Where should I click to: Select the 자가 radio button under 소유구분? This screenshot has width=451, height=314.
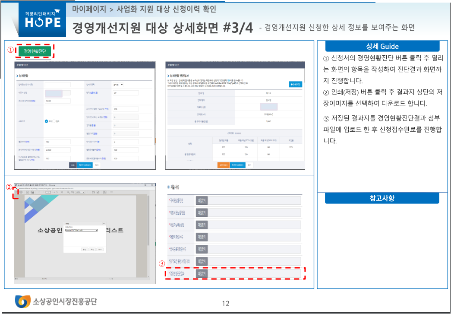point(47,121)
